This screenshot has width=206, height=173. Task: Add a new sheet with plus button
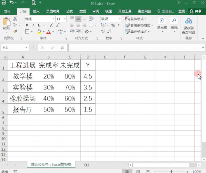tap(87, 165)
